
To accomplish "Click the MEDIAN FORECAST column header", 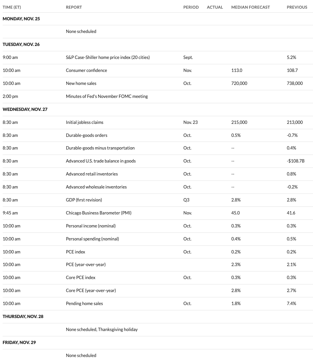I will pyautogui.click(x=250, y=7).
